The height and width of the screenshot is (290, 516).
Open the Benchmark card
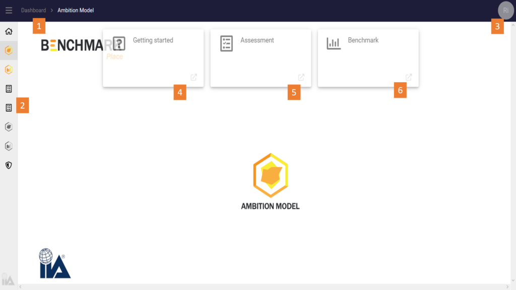368,58
